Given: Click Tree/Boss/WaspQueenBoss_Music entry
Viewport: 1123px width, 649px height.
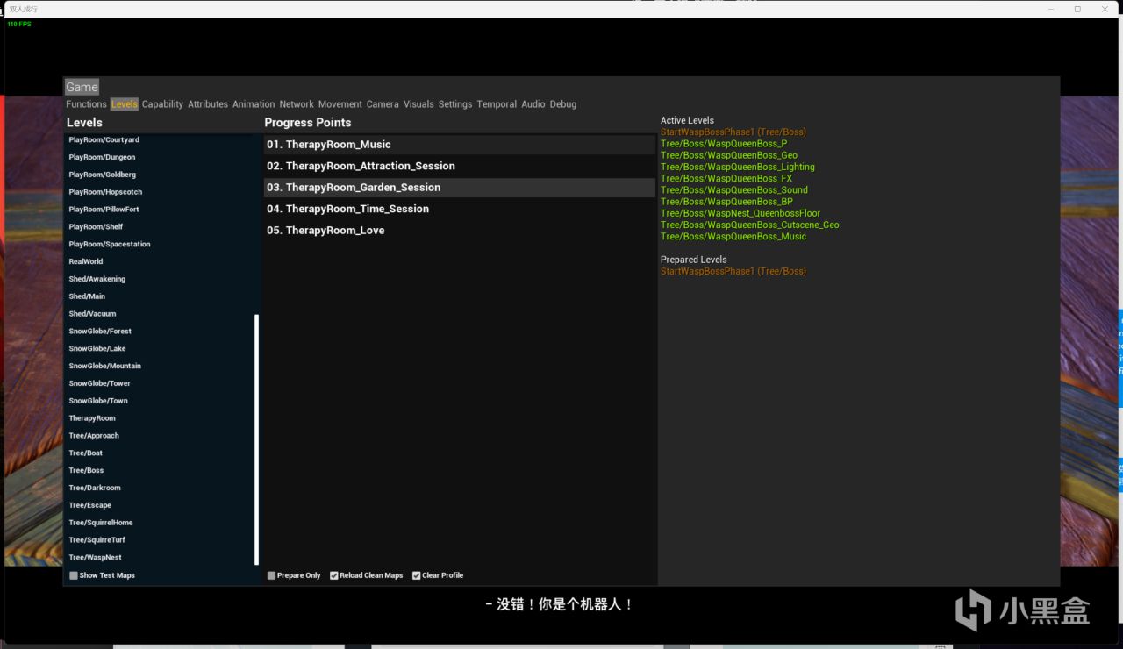Looking at the screenshot, I should click(733, 237).
